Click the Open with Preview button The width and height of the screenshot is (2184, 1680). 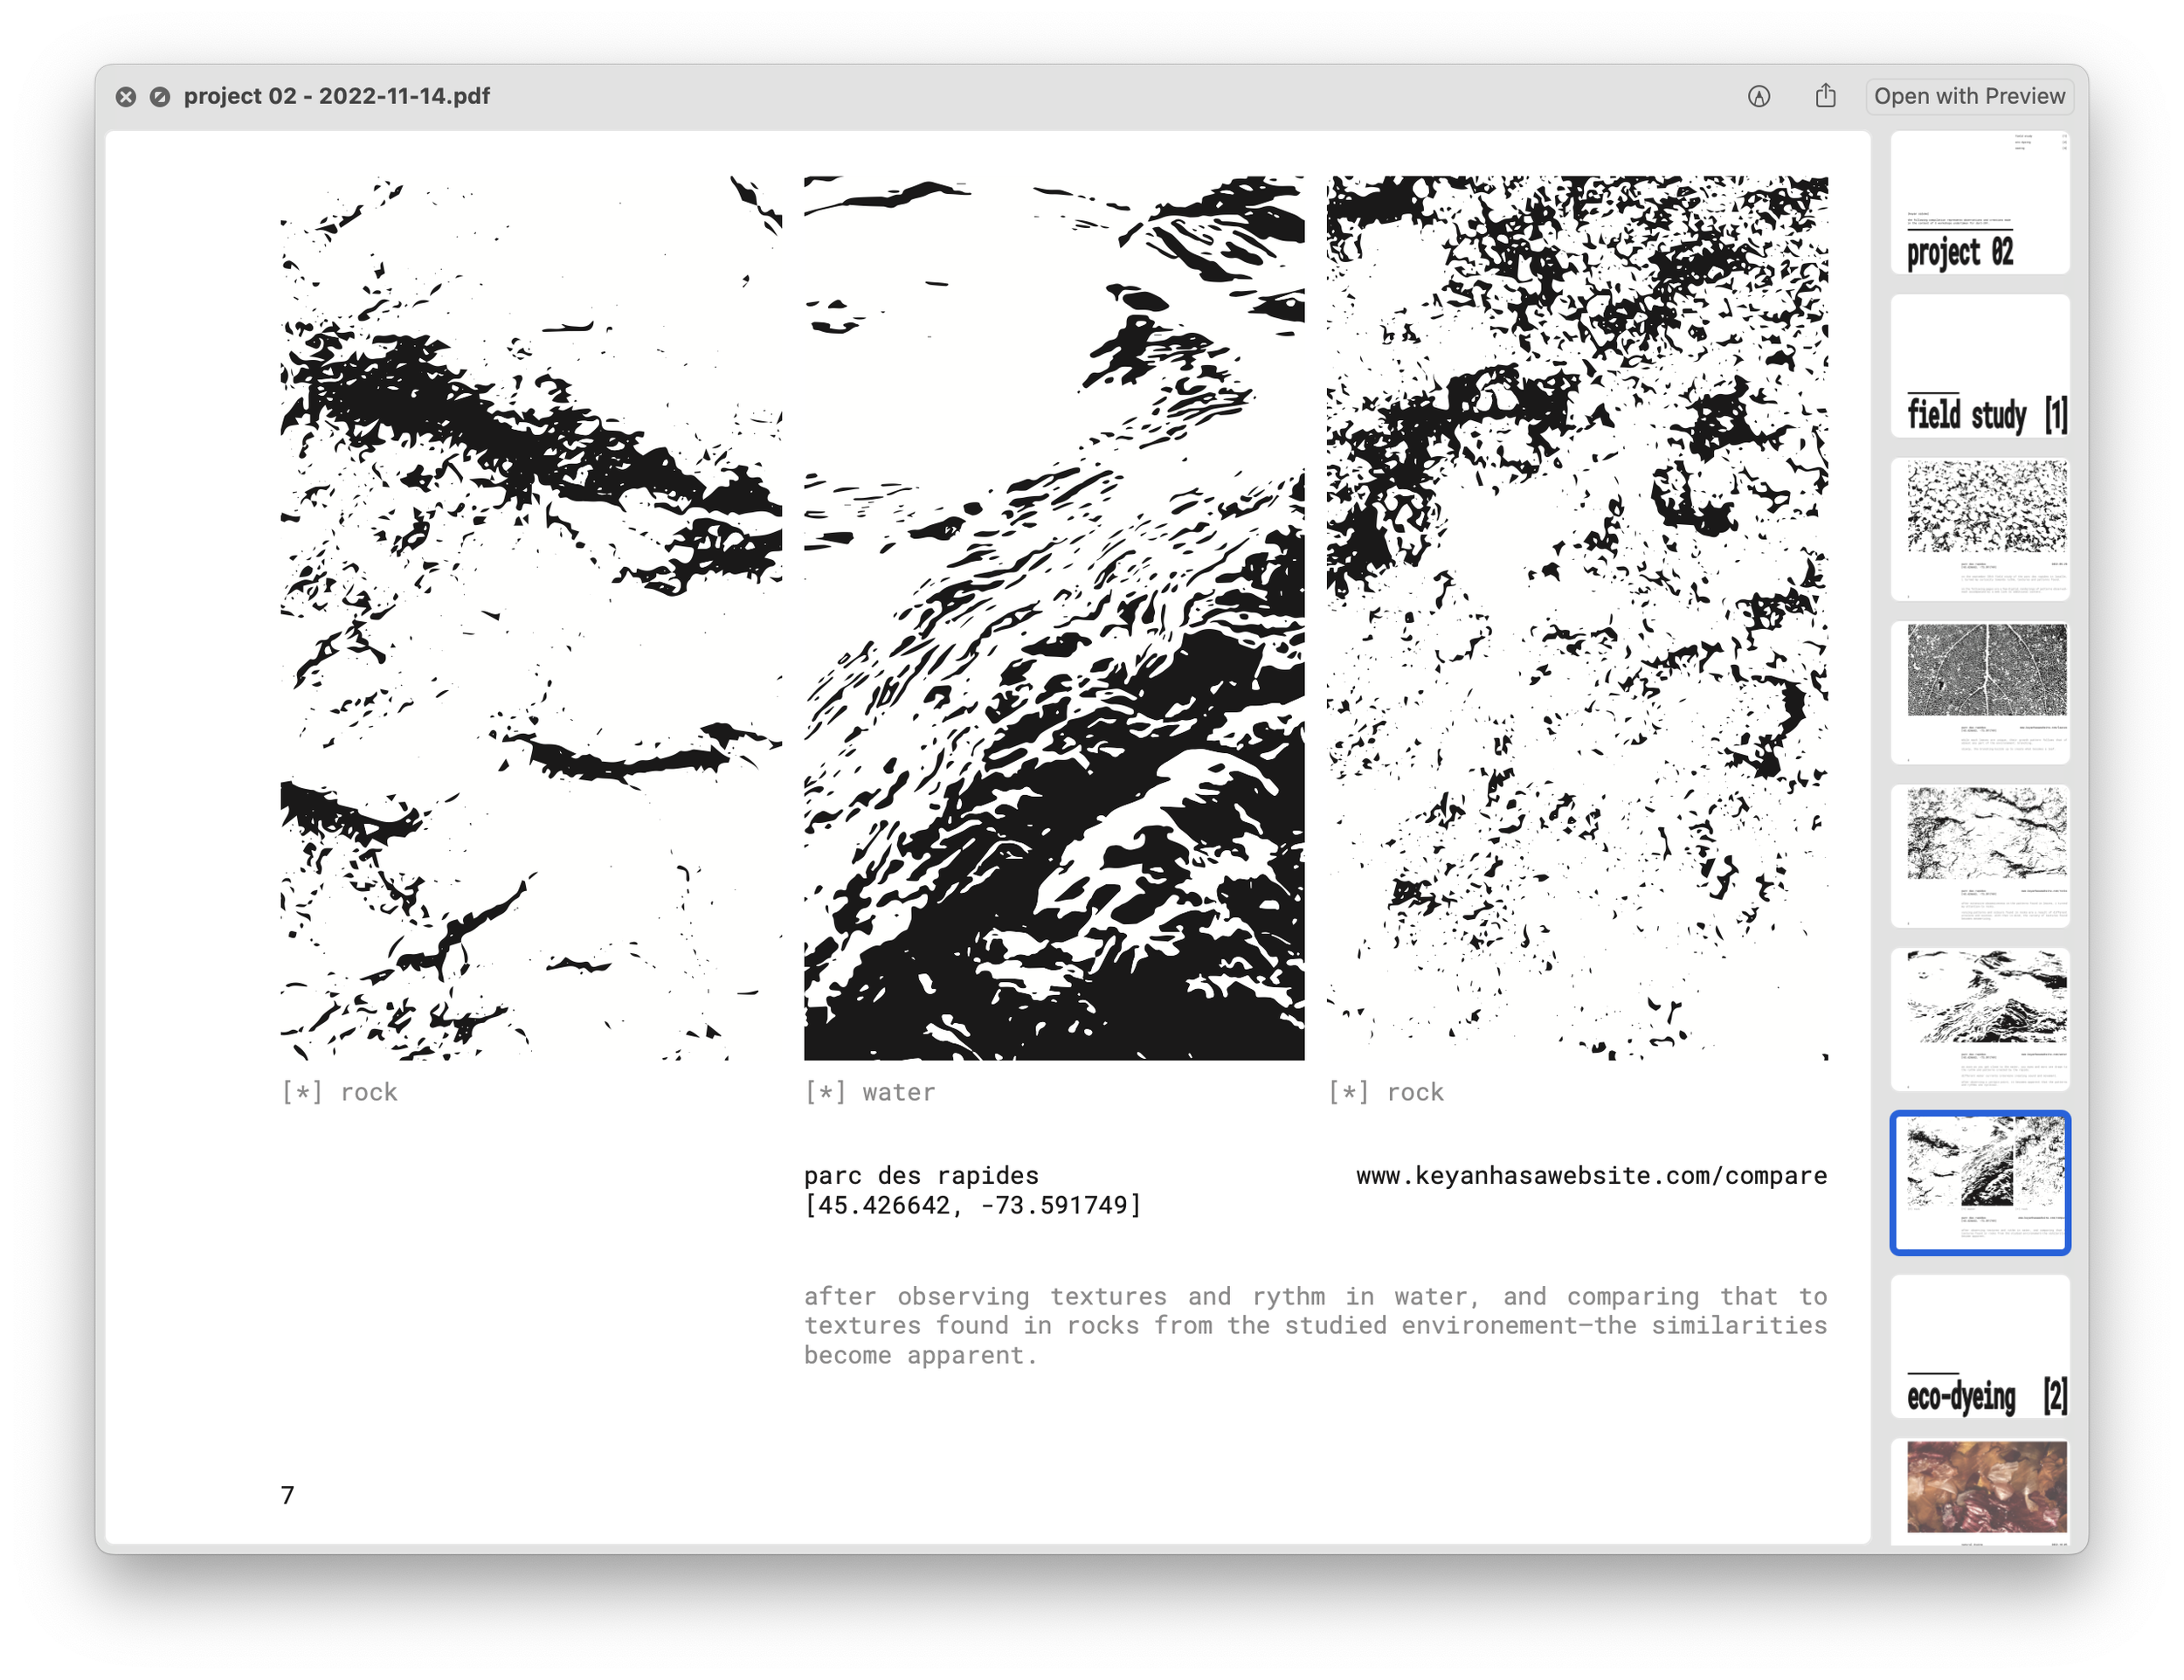tap(1968, 96)
